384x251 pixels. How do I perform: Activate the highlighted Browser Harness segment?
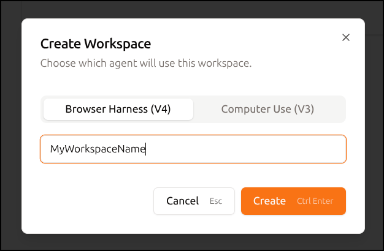[118, 109]
